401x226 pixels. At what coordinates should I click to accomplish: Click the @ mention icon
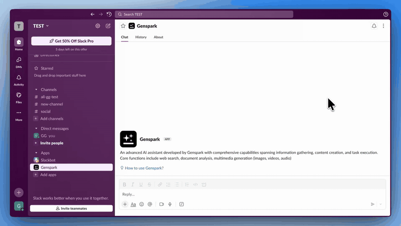click(150, 204)
